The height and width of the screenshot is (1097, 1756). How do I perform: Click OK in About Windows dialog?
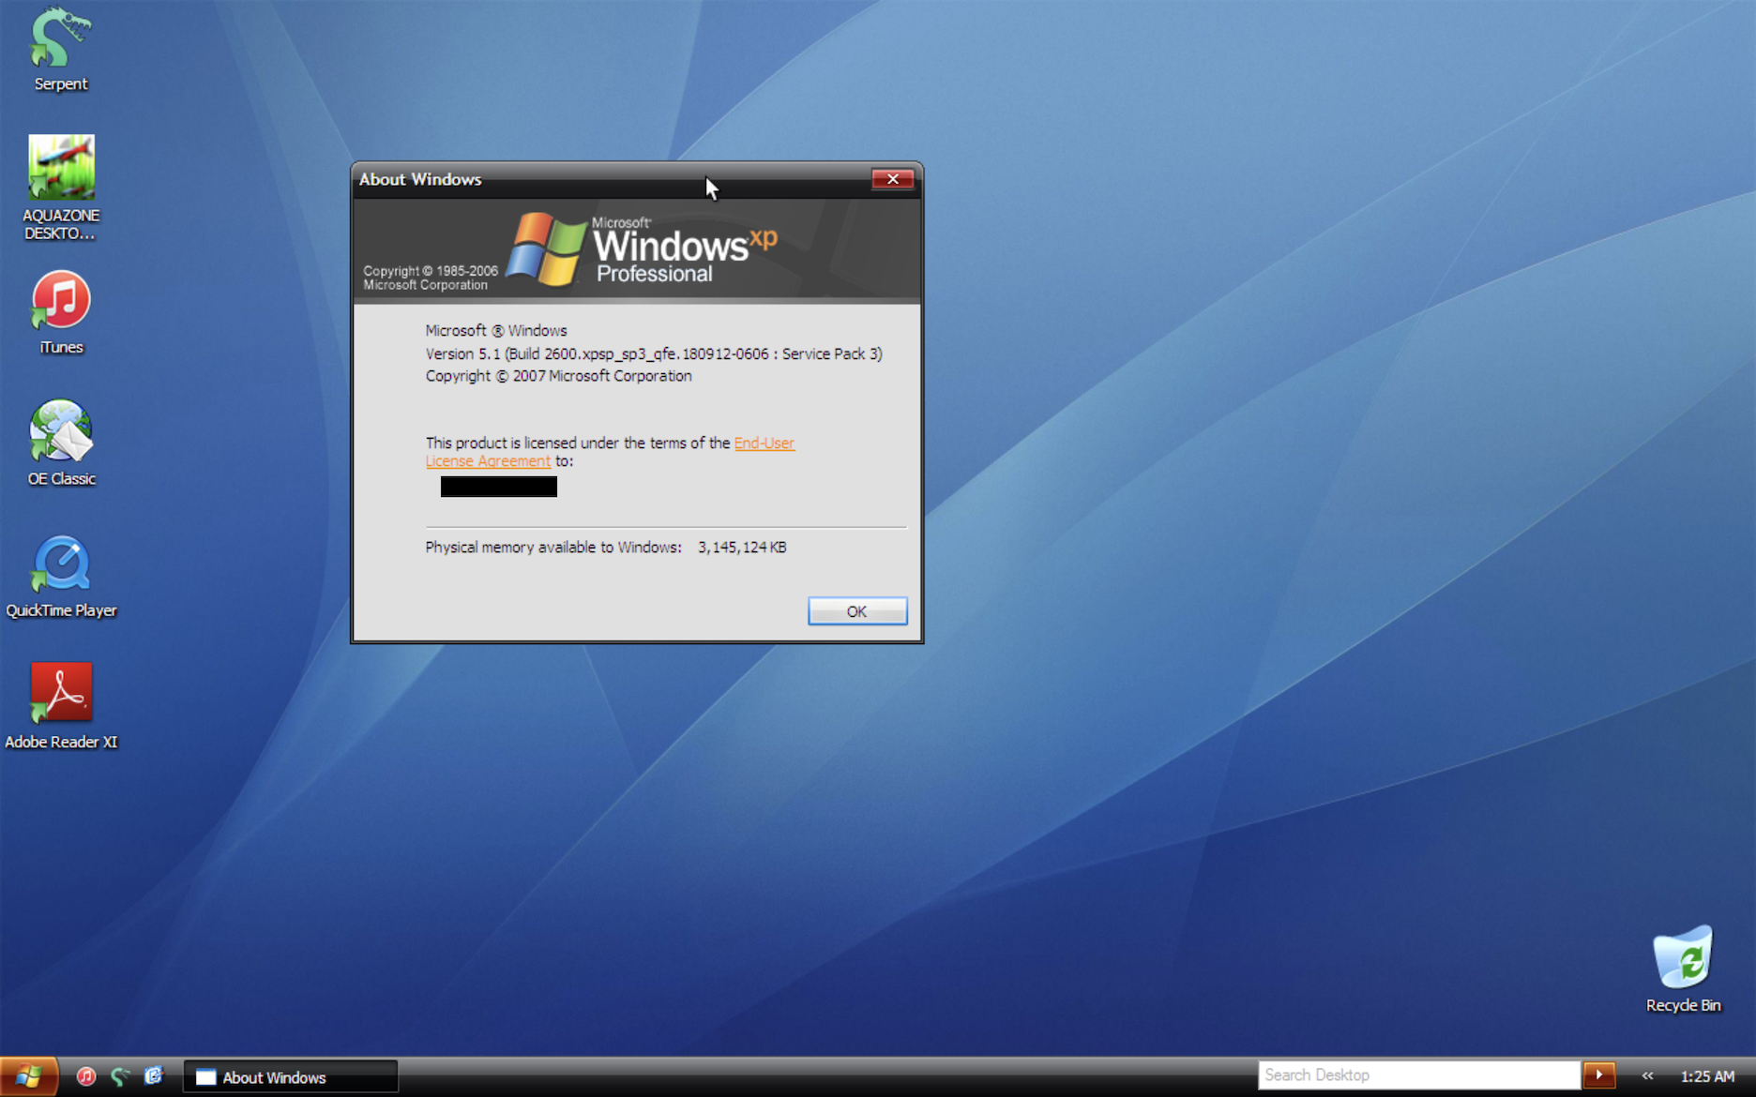(x=857, y=611)
